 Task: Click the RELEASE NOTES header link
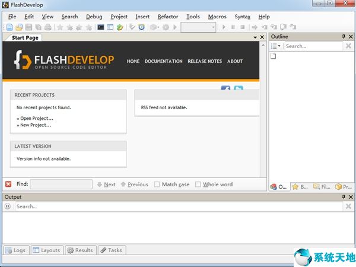pos(205,61)
